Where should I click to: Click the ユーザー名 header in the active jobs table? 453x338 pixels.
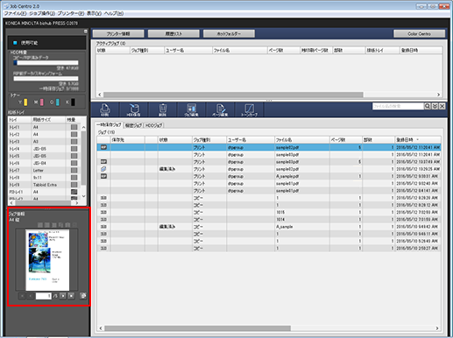point(188,51)
